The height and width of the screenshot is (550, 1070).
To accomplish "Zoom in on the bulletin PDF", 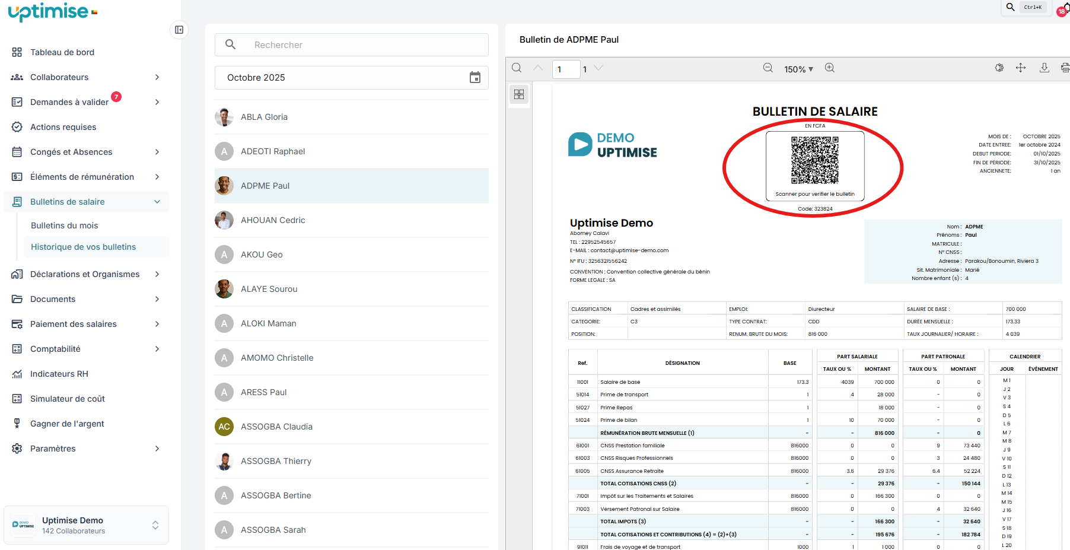I will (x=830, y=68).
